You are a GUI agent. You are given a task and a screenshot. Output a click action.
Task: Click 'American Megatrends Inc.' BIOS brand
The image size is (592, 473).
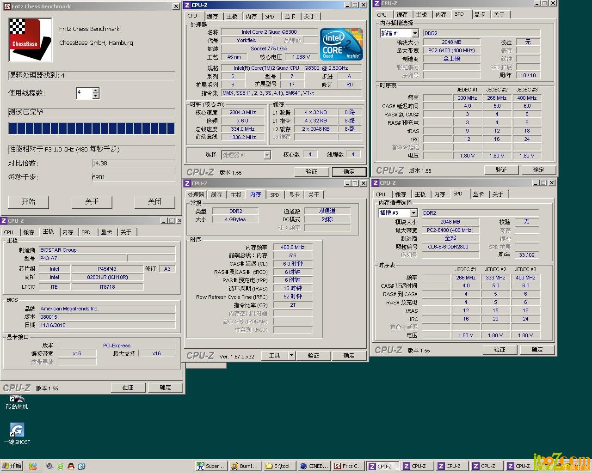point(107,309)
